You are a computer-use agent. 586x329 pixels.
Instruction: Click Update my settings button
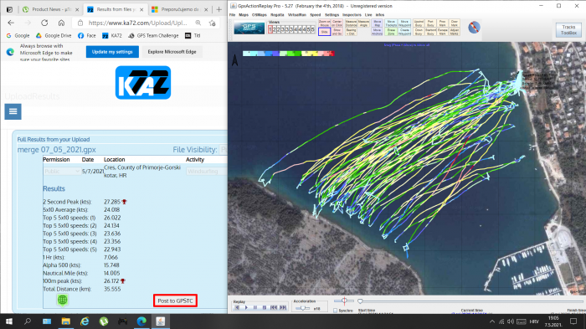click(112, 52)
